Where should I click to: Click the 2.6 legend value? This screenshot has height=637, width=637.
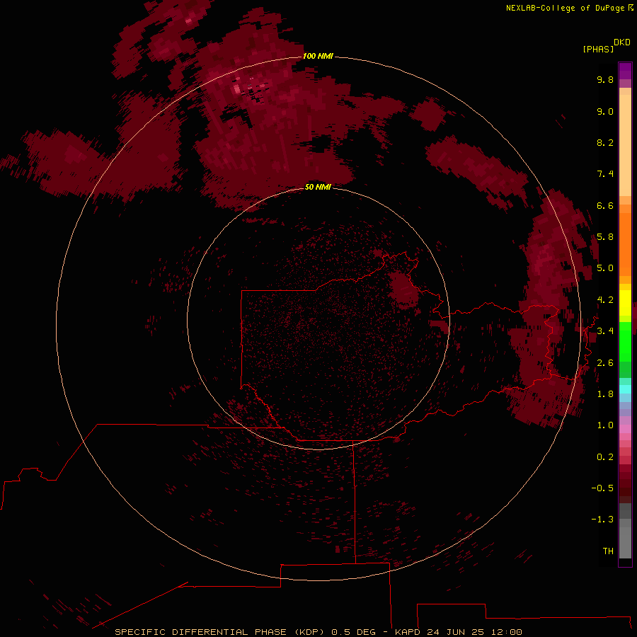tap(605, 363)
